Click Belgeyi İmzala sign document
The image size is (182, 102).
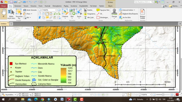(142, 14)
